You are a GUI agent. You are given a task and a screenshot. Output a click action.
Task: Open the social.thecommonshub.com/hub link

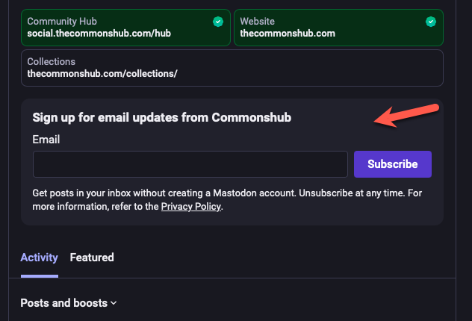click(x=99, y=33)
